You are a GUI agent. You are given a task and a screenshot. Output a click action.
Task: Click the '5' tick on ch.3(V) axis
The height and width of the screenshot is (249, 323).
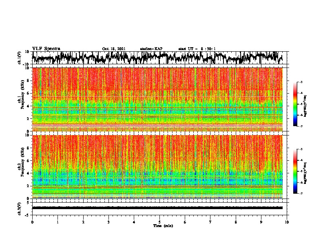pos(28,203)
